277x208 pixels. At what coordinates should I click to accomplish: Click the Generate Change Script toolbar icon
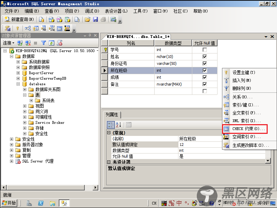click(x=8, y=28)
